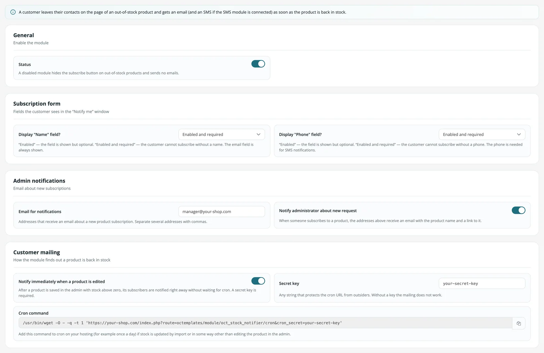The height and width of the screenshot is (353, 544).
Task: Click the Customer mailing heading
Action: (x=36, y=252)
